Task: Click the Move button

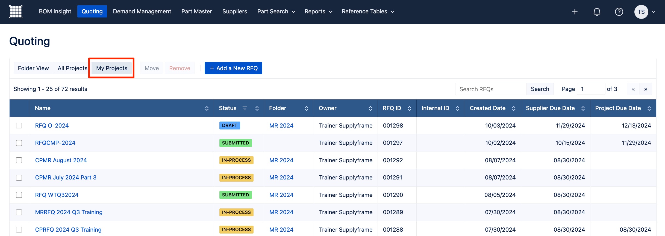Action: click(152, 68)
